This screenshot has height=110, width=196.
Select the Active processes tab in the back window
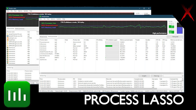[20, 29]
